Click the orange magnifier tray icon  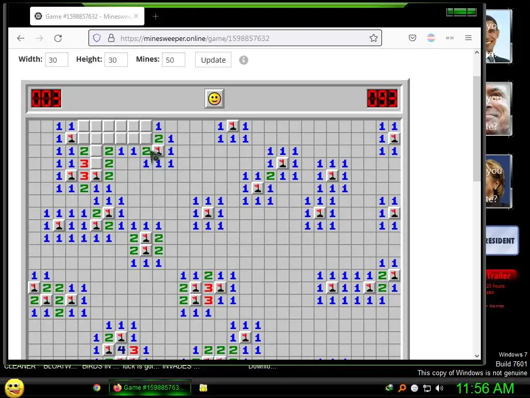tap(402, 388)
